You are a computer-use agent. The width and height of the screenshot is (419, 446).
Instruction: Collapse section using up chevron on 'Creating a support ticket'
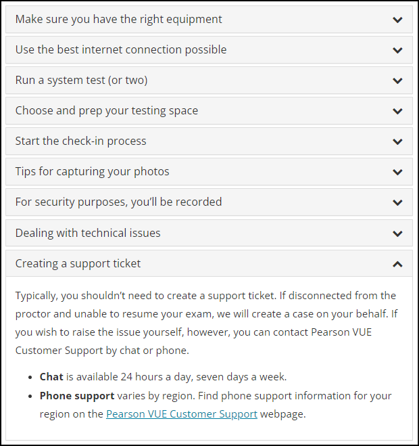click(x=397, y=264)
